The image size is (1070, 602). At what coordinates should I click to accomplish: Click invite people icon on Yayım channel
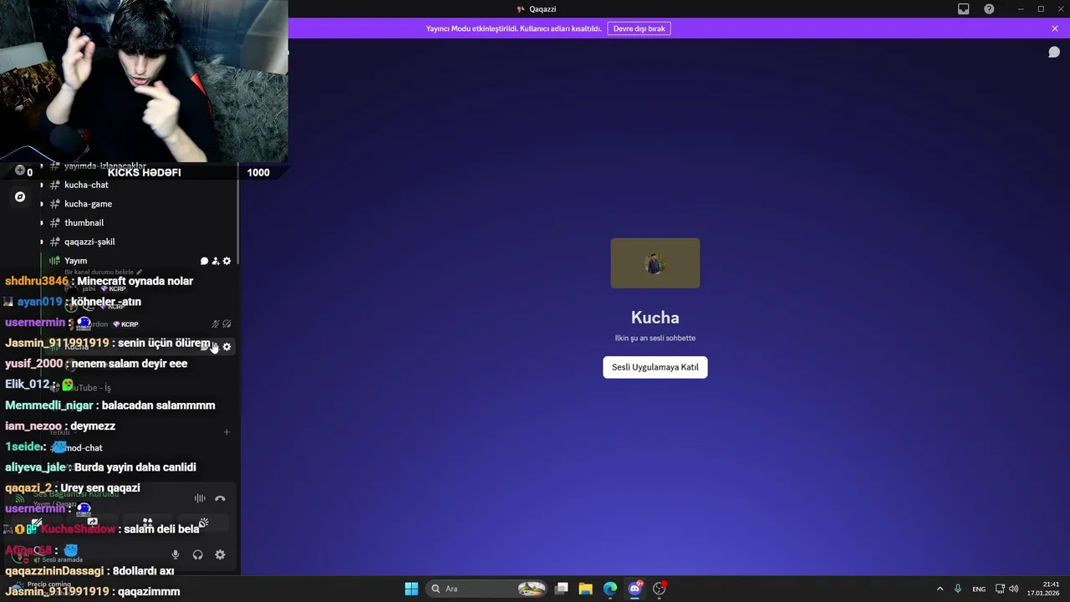tap(216, 261)
